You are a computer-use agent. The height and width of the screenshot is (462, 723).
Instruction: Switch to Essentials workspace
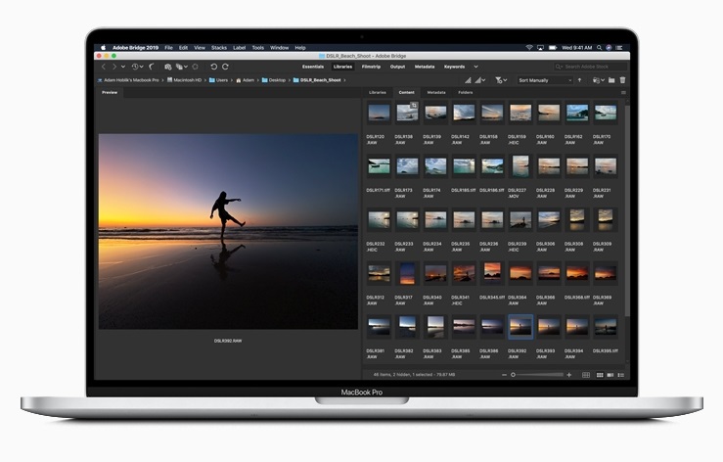313,67
